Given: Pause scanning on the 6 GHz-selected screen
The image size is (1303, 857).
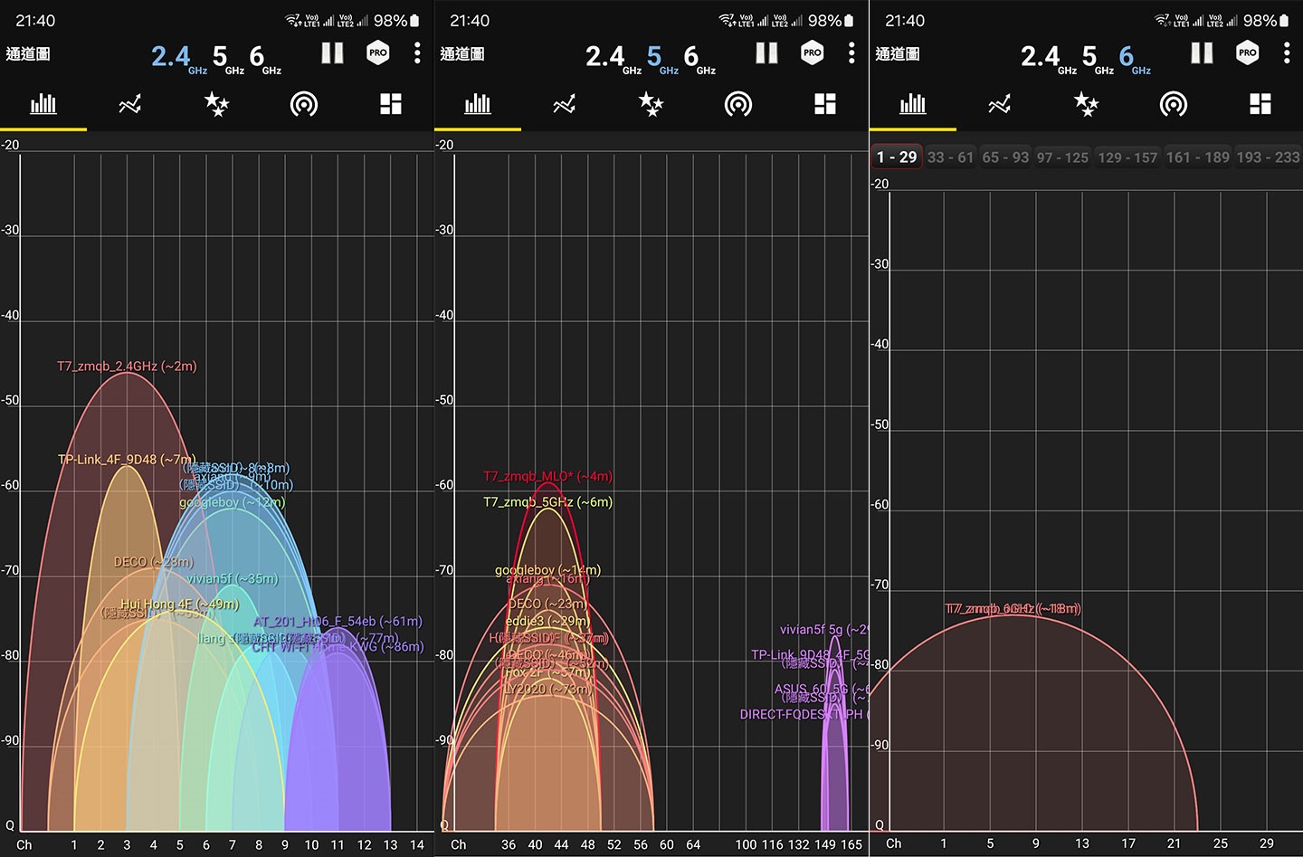Looking at the screenshot, I should (1202, 53).
